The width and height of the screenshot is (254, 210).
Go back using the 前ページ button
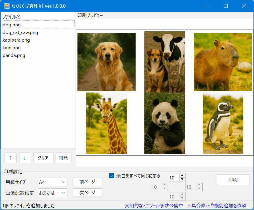click(87, 182)
